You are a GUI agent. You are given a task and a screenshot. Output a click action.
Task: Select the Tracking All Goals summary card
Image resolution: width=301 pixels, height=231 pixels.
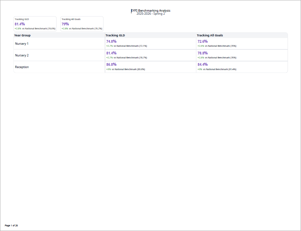82,24
